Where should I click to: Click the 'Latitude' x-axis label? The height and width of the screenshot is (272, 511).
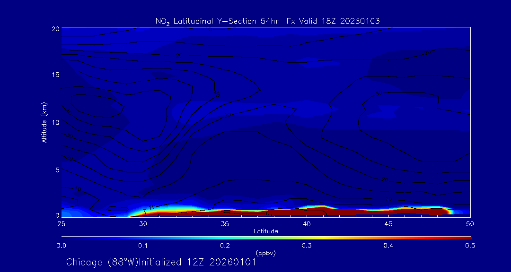coord(265,231)
